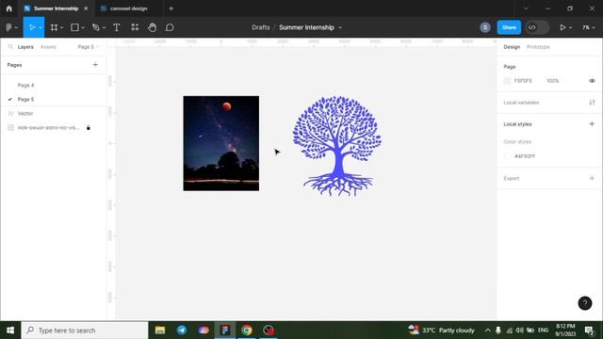Open Pen tools dropdown arrow
The height and width of the screenshot is (339, 603).
click(104, 27)
